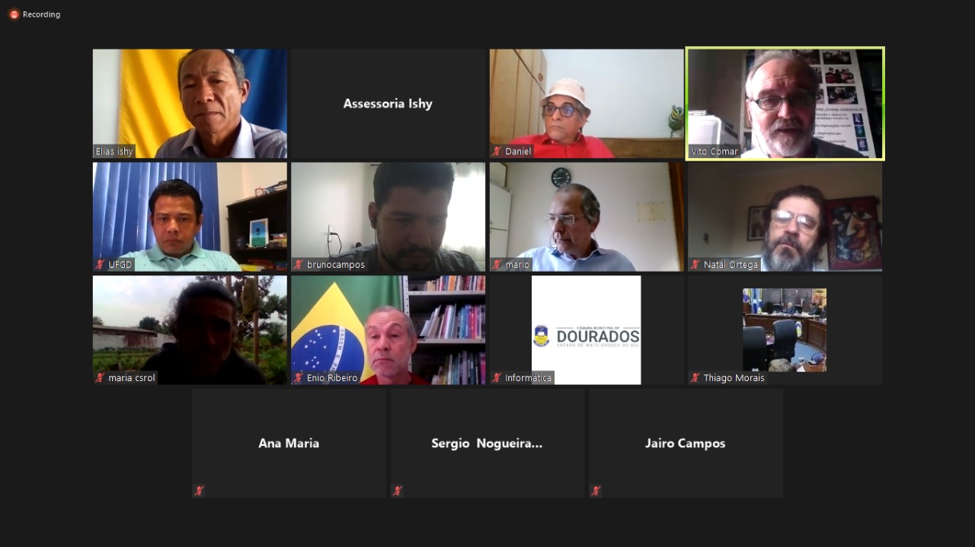This screenshot has width=975, height=547.
Task: Click the Jairo Campos name text
Action: (686, 444)
